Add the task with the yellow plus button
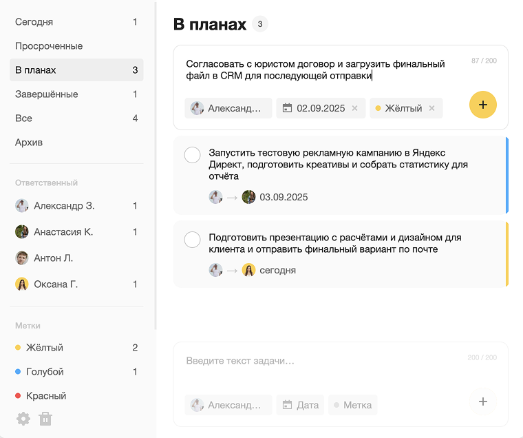The height and width of the screenshot is (438, 523). [482, 105]
